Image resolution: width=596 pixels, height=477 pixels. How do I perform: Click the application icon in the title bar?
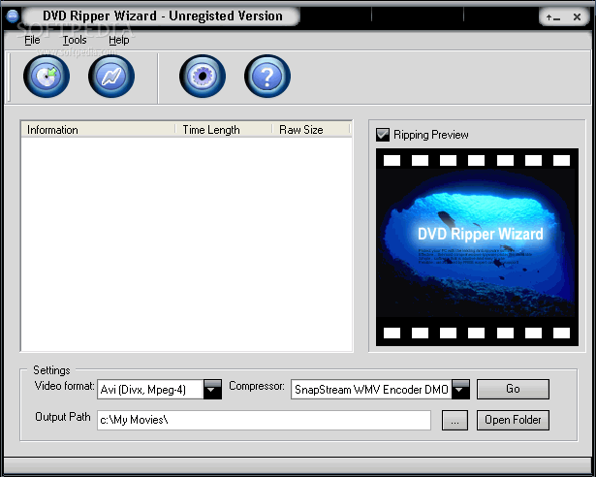tap(13, 16)
